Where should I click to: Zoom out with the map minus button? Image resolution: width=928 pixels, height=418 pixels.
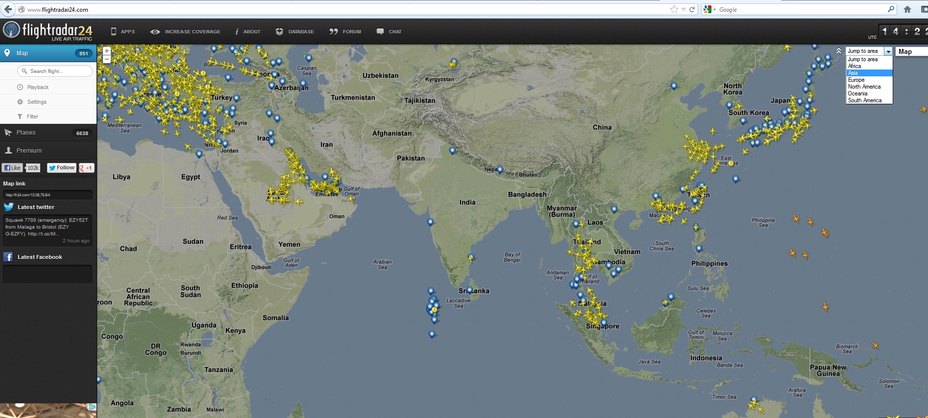107,59
